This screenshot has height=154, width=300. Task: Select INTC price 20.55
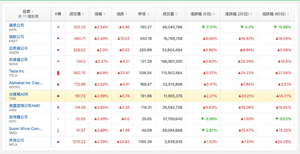pyautogui.click(x=81, y=119)
